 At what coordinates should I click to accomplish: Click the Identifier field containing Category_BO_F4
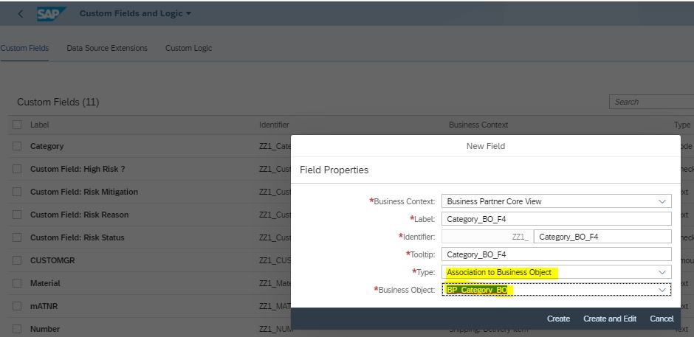(602, 237)
